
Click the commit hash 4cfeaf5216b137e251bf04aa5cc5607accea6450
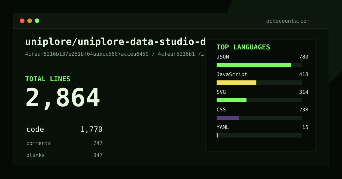pyautogui.click(x=87, y=54)
